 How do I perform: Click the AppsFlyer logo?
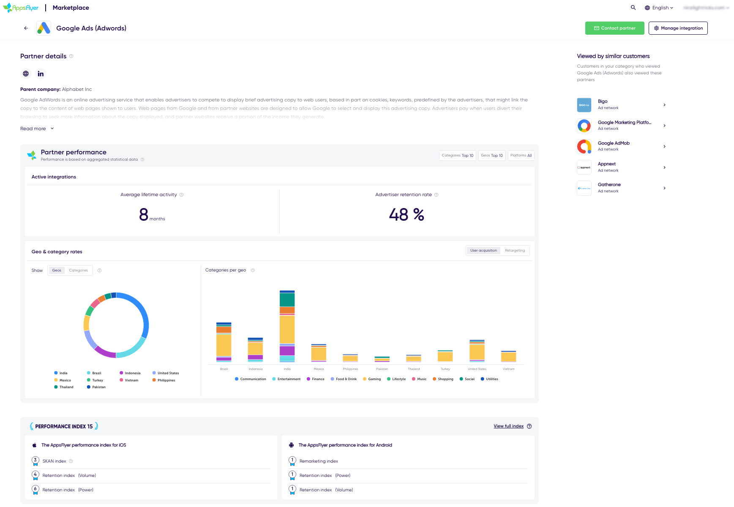(x=21, y=8)
